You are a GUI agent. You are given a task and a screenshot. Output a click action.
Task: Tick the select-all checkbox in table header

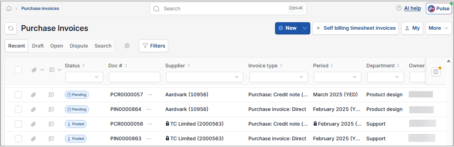[x=18, y=70]
